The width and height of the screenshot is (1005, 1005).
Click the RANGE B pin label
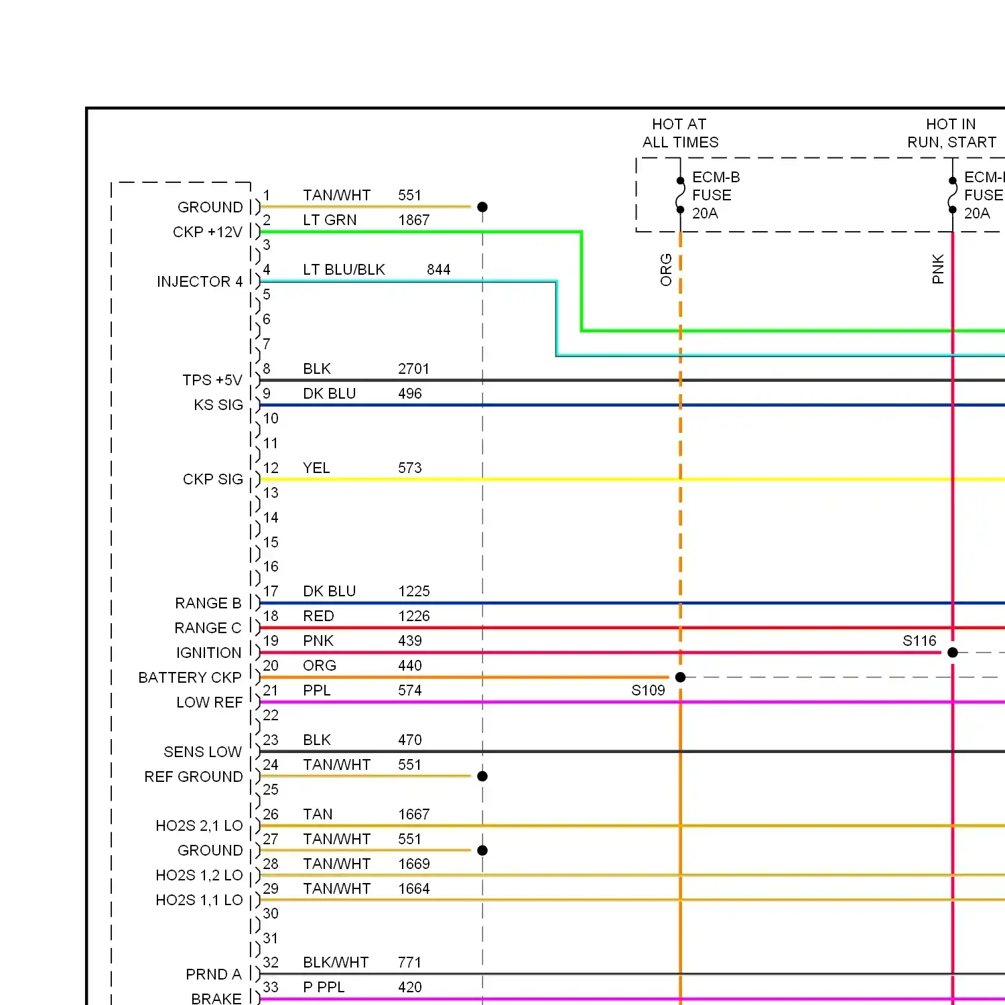208,603
